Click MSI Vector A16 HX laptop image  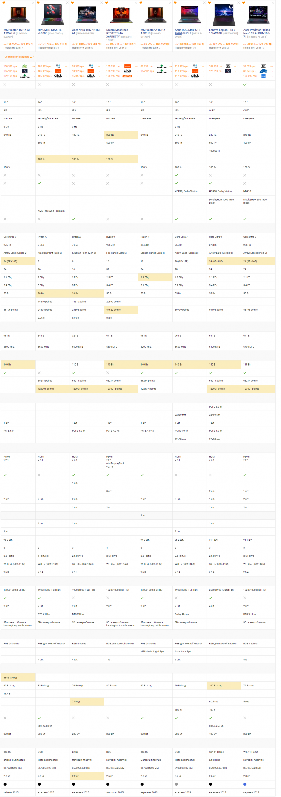pos(155,15)
